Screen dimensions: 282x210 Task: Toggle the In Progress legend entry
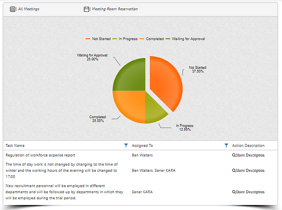(x=126, y=39)
